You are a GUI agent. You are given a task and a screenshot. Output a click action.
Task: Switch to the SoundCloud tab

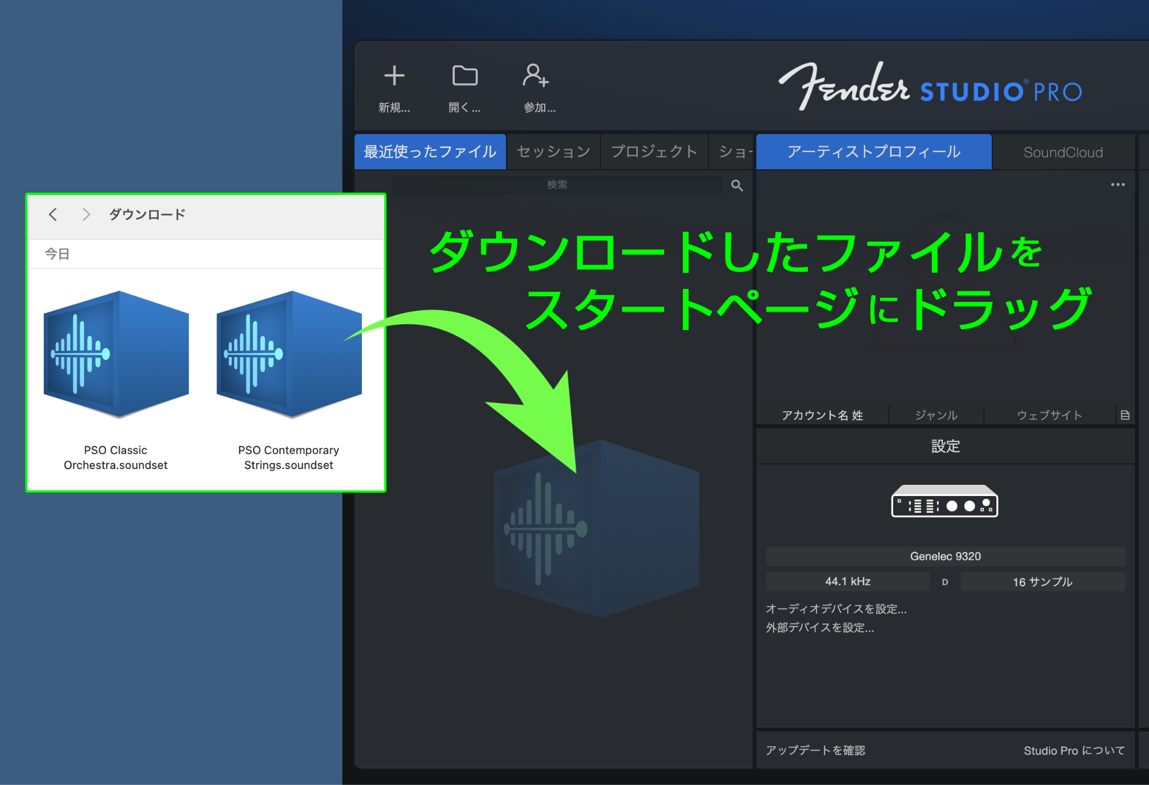point(1063,152)
